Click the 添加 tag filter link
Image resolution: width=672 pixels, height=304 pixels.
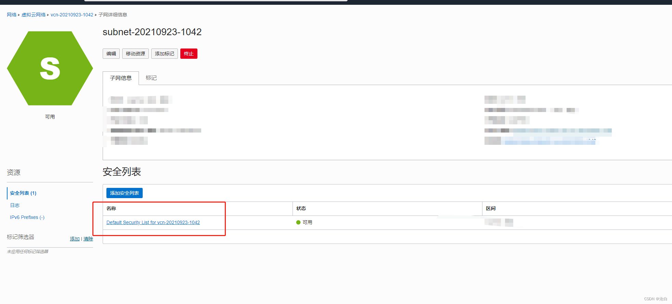pos(75,239)
